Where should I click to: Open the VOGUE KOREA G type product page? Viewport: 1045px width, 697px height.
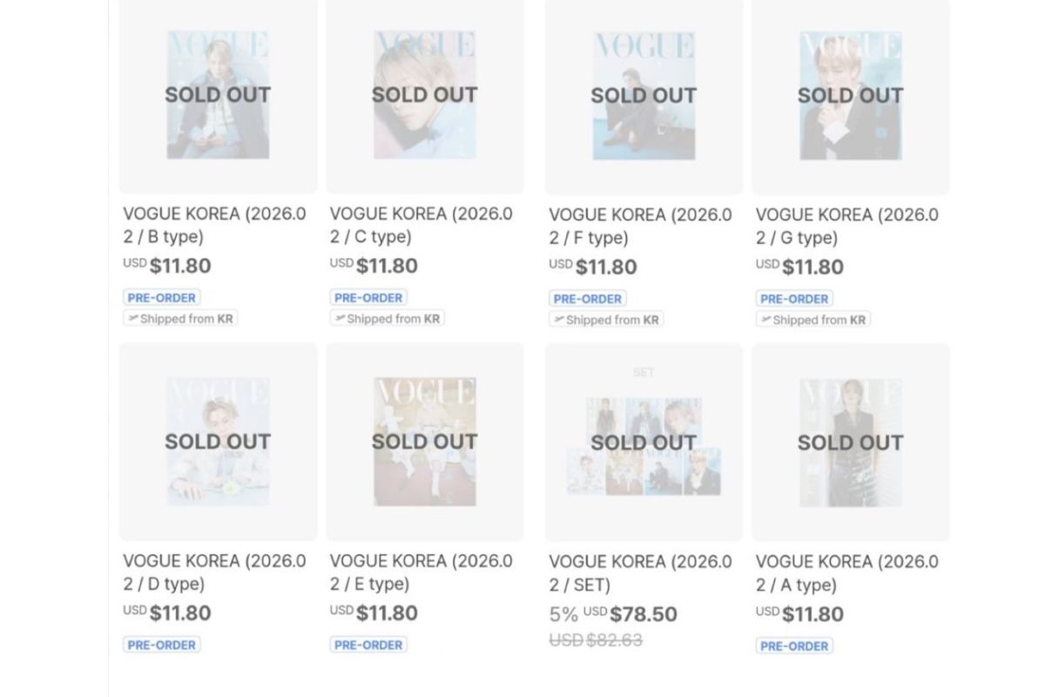[x=848, y=225]
